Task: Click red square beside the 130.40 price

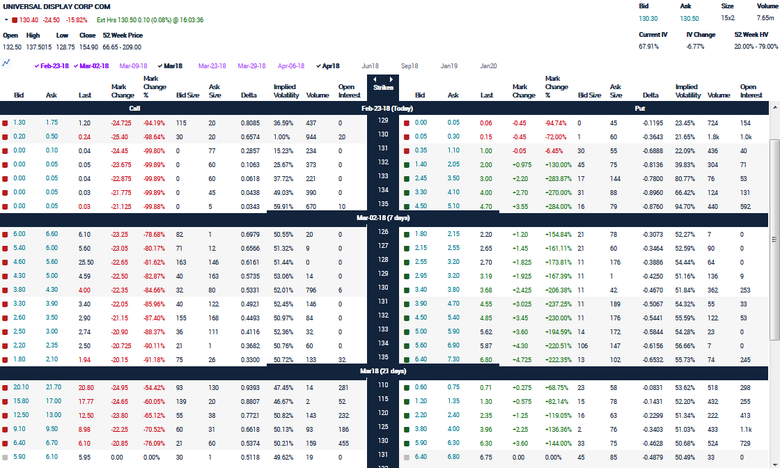Action: tap(15, 20)
